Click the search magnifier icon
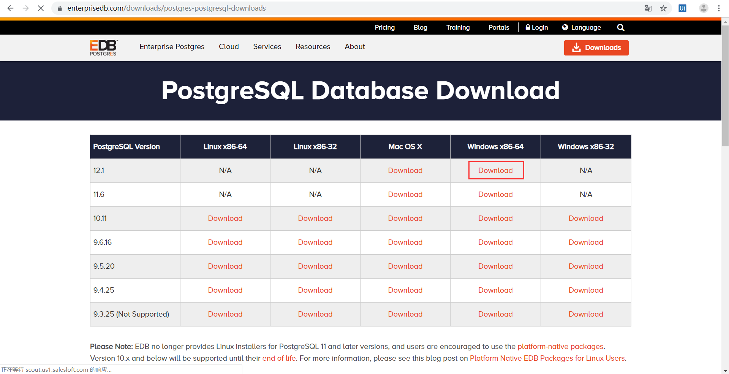This screenshot has width=729, height=374. tap(620, 27)
